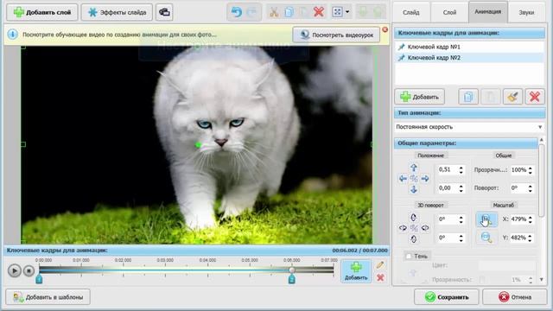
Task: Delete layer with red X in top toolbar
Action: (319, 12)
